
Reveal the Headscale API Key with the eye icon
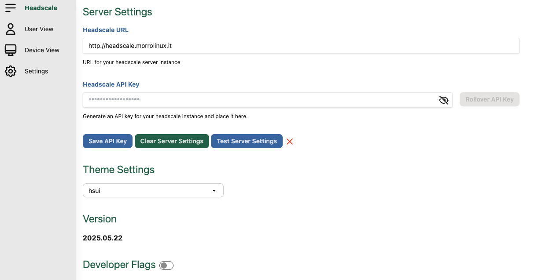[444, 100]
